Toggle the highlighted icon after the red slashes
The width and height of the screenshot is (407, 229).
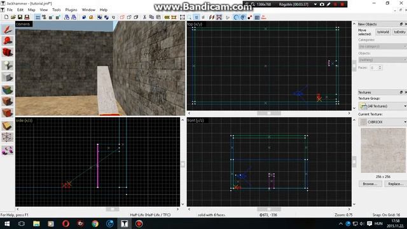click(219, 17)
